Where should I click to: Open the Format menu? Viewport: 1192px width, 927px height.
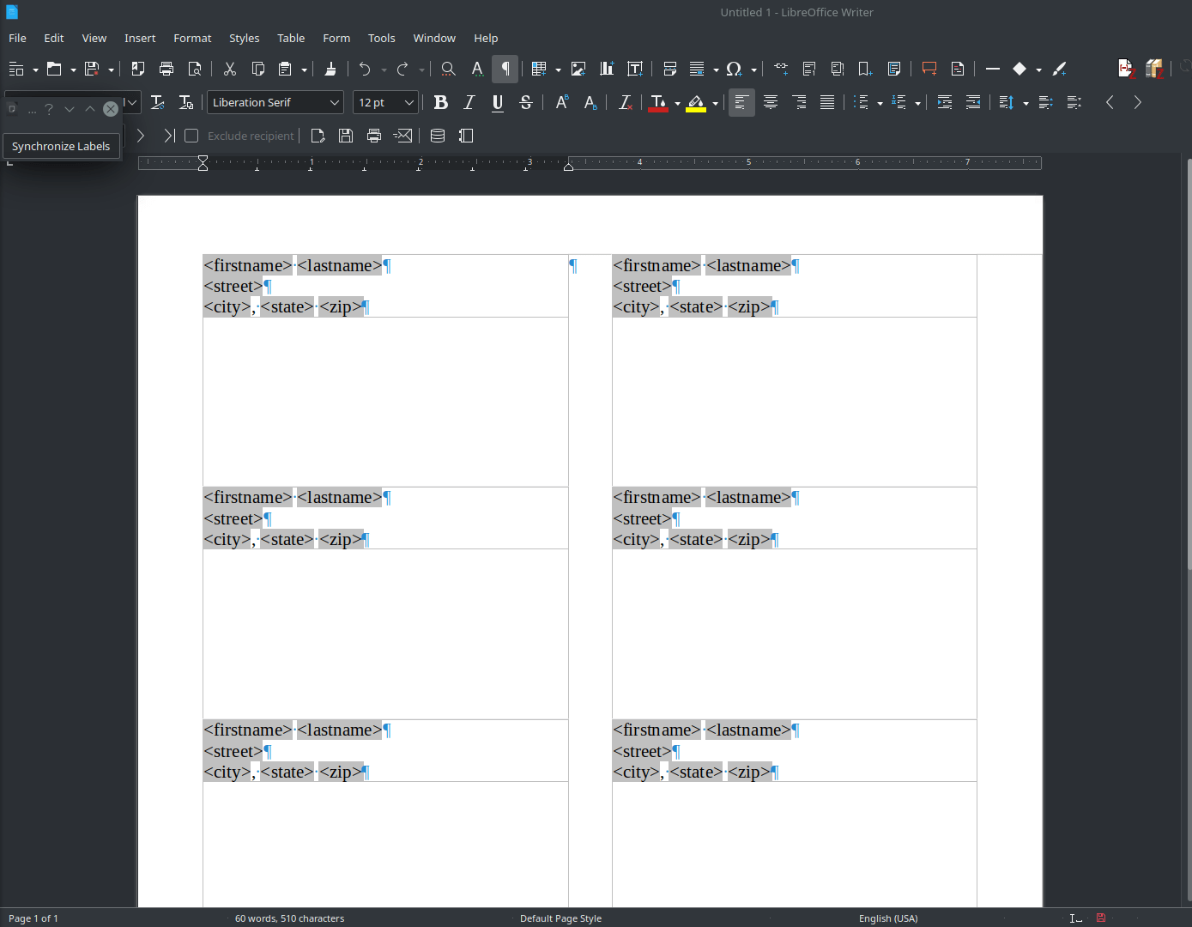coord(192,38)
